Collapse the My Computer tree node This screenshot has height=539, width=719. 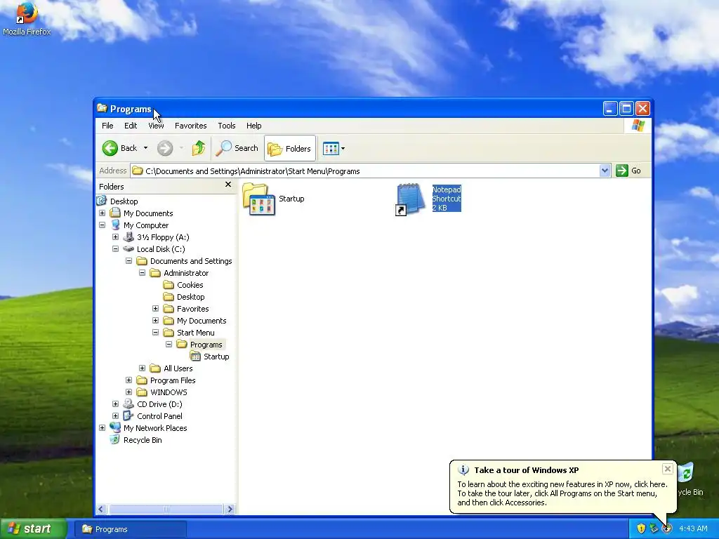pyautogui.click(x=103, y=225)
